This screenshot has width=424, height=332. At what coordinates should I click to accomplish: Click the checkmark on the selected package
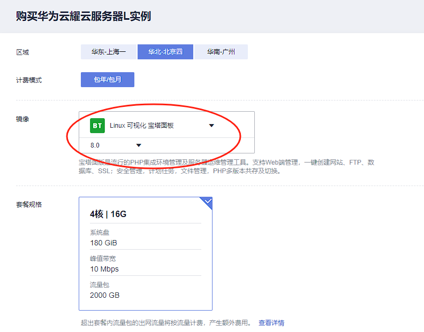[208, 201]
